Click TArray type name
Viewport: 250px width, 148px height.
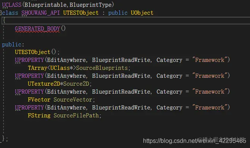(38, 68)
